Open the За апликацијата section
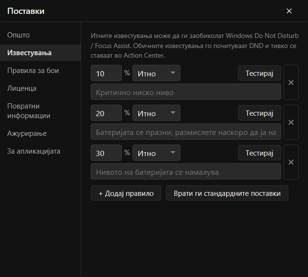Image resolution: width=308 pixels, height=277 pixels. point(40,151)
